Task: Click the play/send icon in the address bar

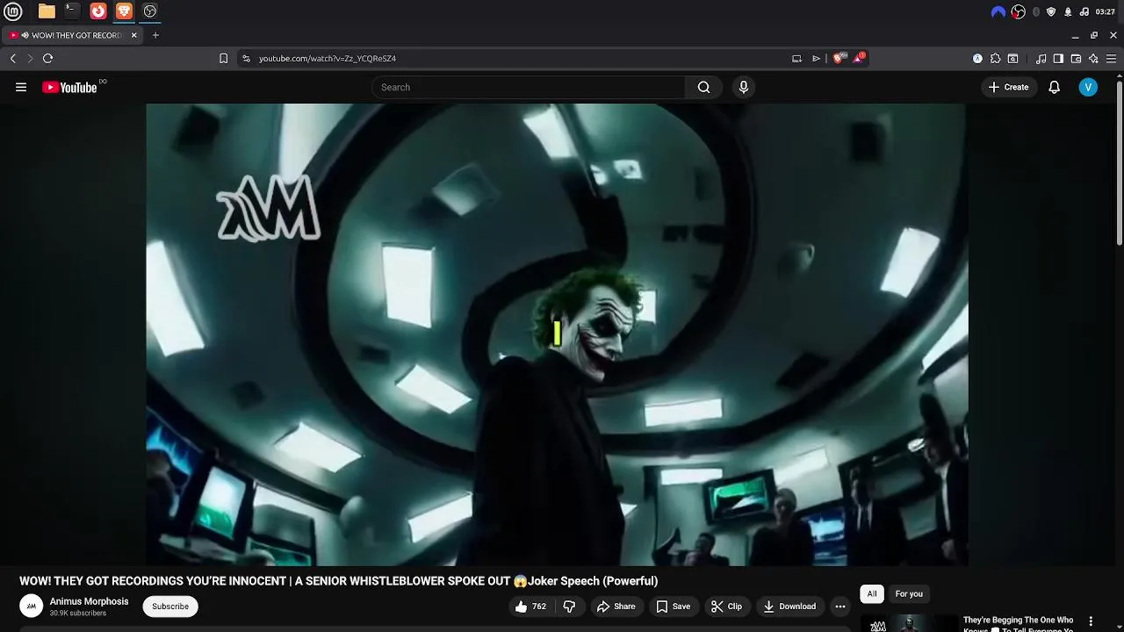Action: click(816, 58)
